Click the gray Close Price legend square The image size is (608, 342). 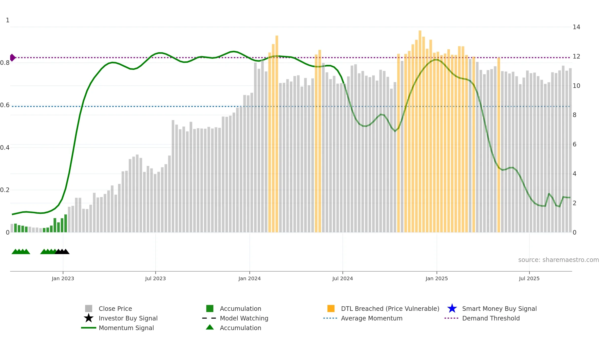pyautogui.click(x=89, y=309)
